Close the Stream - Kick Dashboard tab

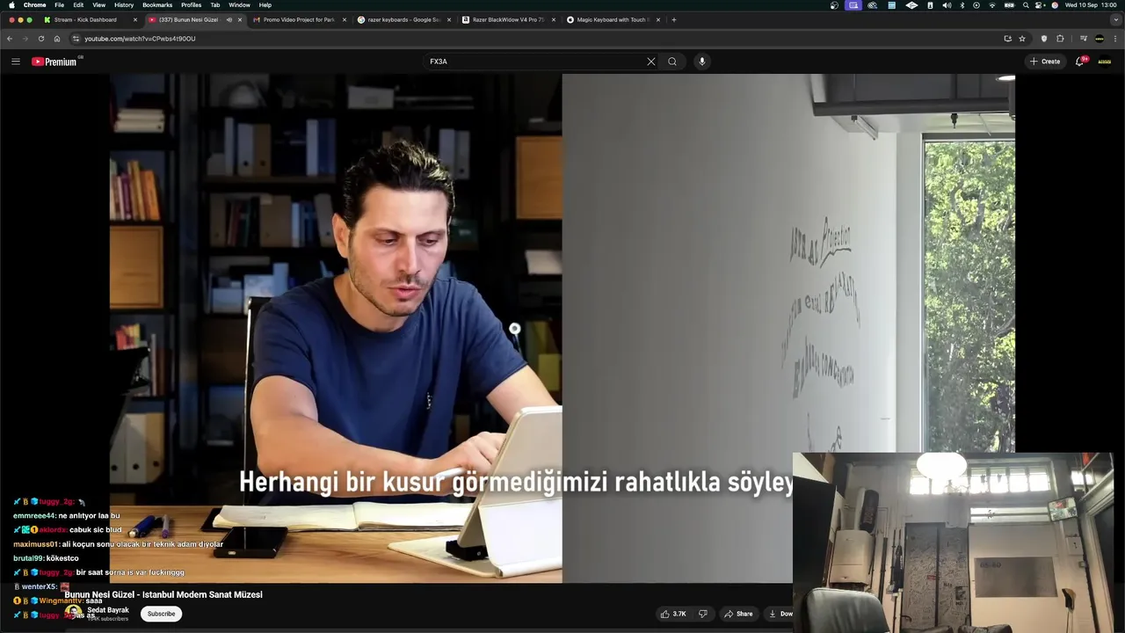135,19
